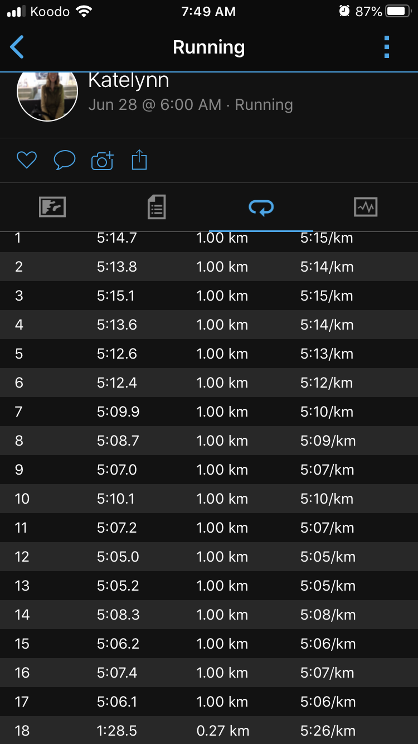Screen dimensions: 418x744
Task: Like the run with the heart icon
Action: click(26, 161)
